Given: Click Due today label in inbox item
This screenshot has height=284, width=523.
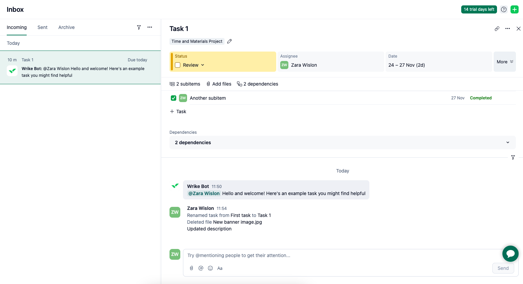Looking at the screenshot, I should coord(137,60).
